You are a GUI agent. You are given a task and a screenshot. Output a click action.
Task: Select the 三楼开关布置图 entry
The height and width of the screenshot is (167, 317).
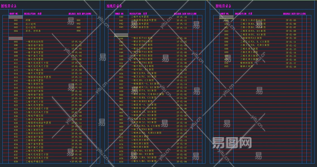click(140, 17)
